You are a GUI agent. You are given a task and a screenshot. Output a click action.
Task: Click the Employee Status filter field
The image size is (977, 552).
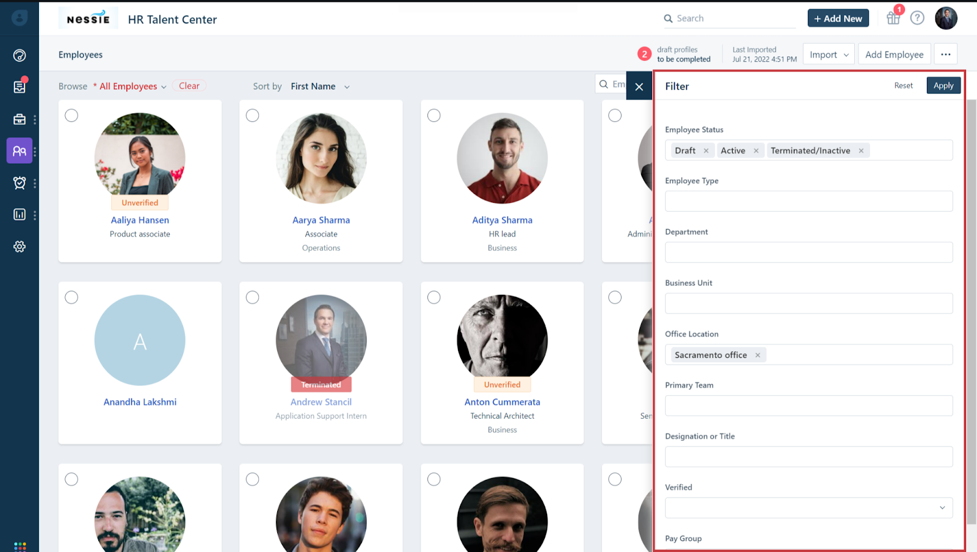click(808, 150)
